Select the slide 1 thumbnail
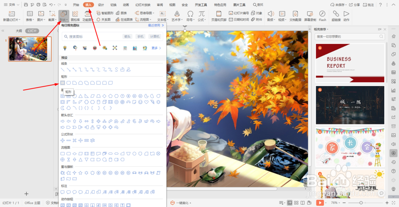399x207 pixels. (x=30, y=49)
